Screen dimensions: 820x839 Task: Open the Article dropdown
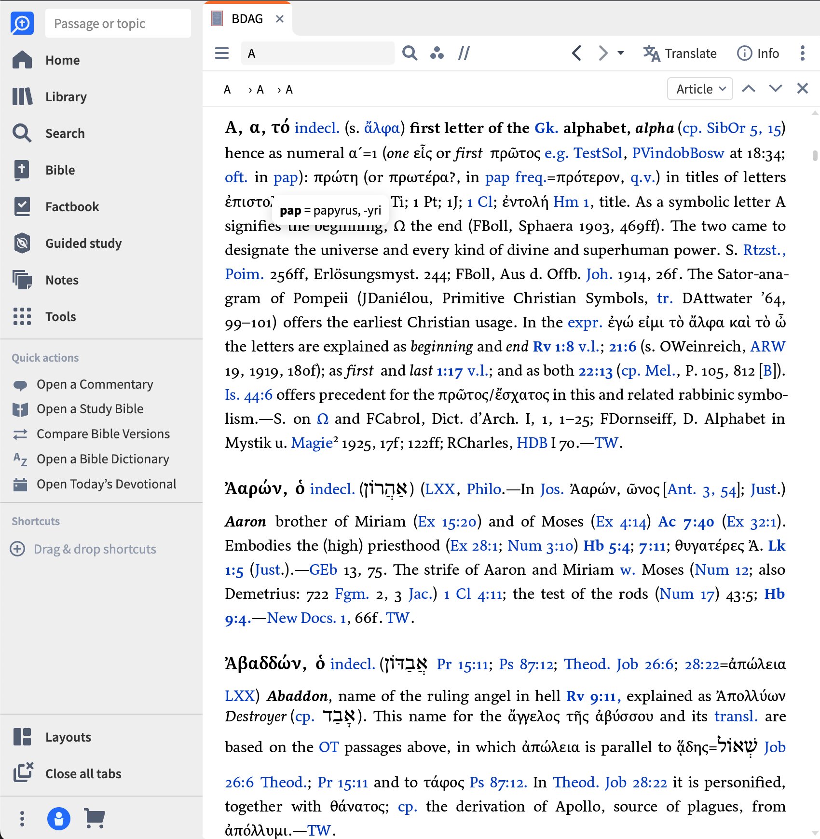pyautogui.click(x=700, y=89)
